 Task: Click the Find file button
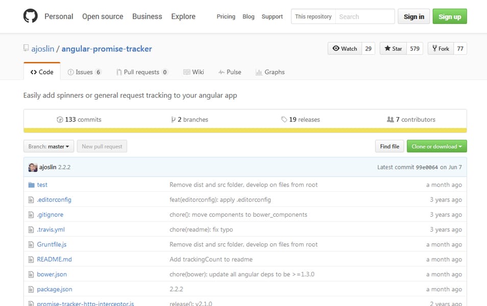tap(389, 146)
